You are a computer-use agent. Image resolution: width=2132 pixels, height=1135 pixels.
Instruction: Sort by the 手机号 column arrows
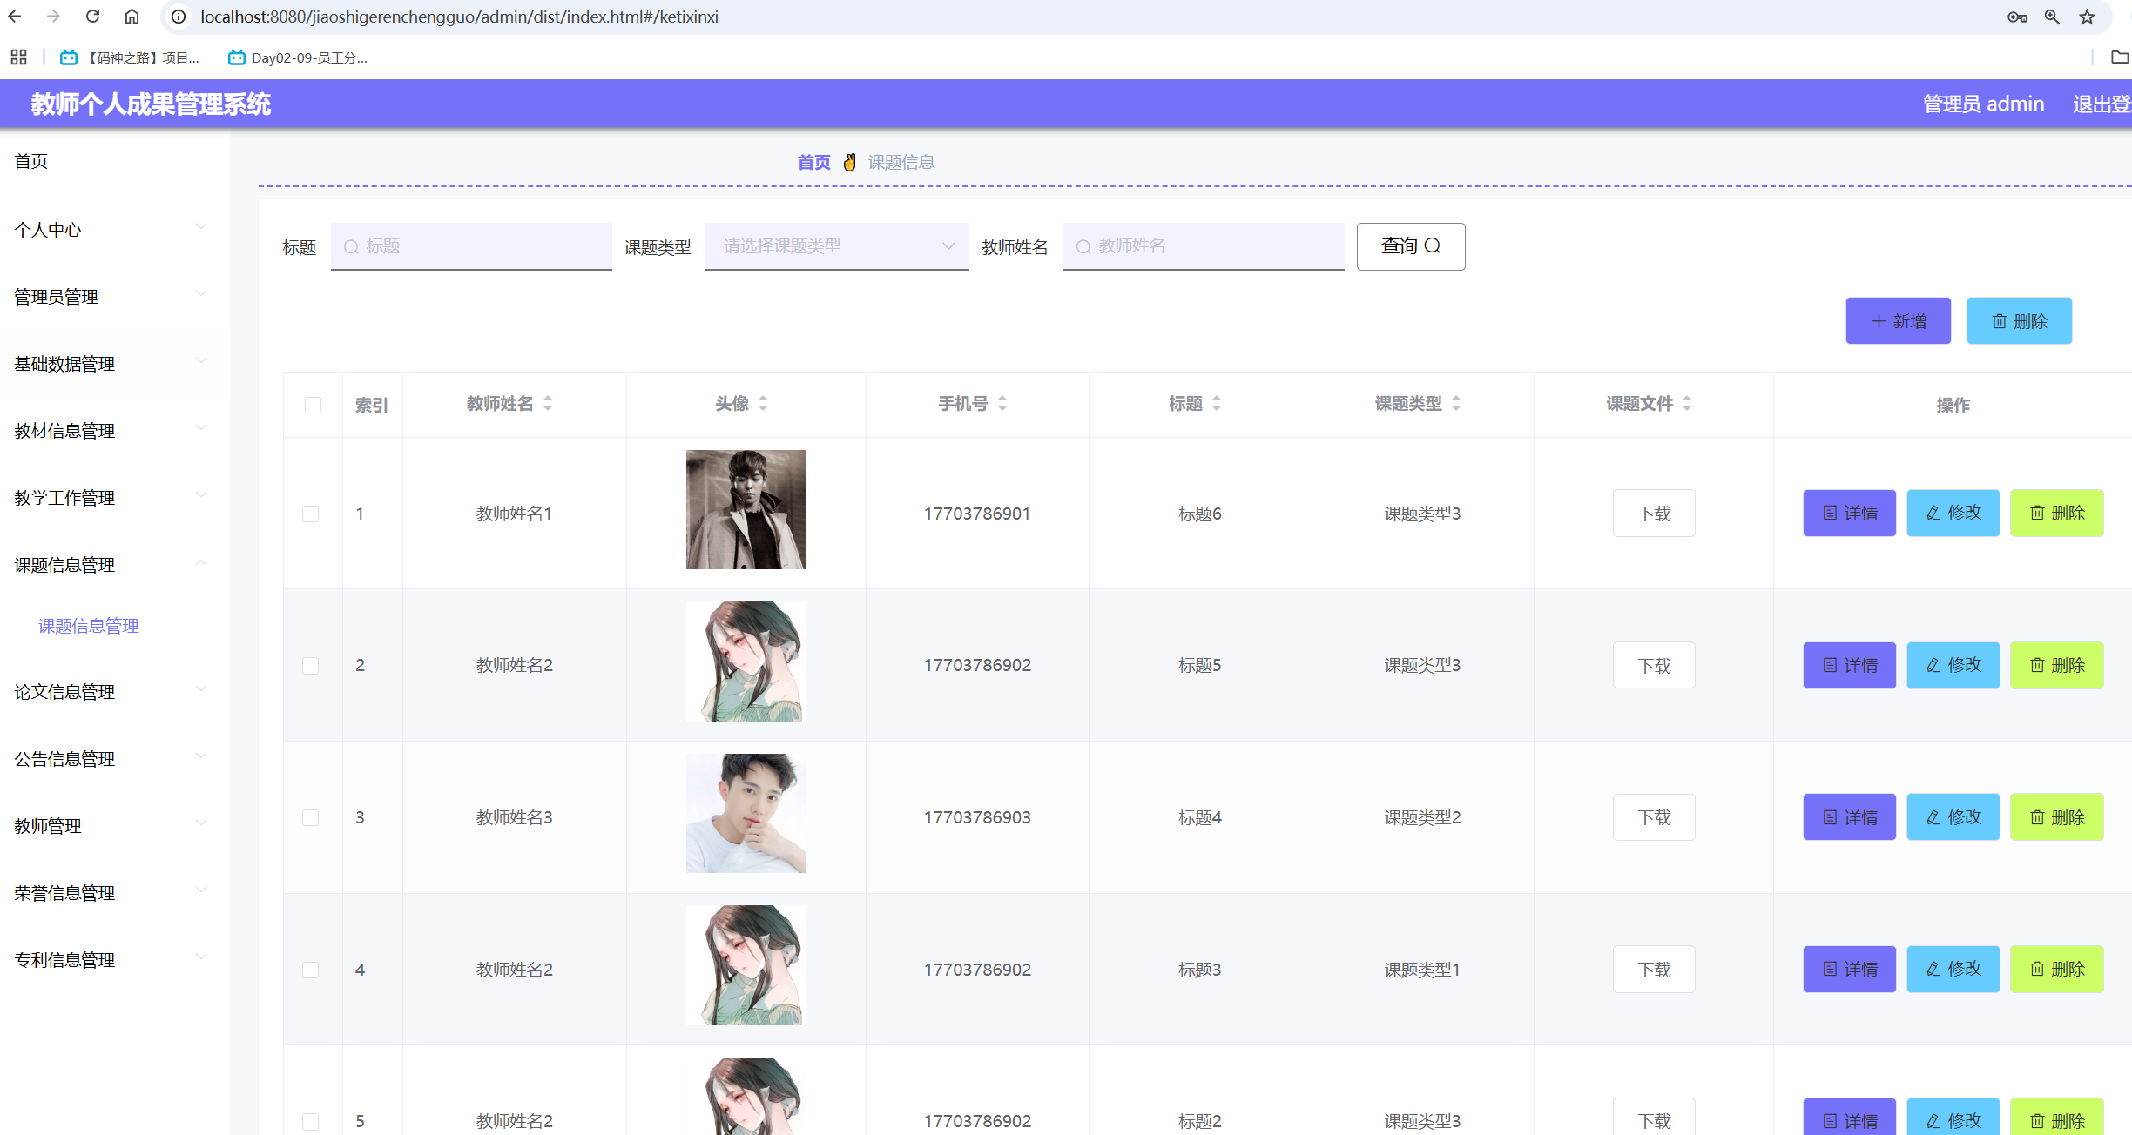(1002, 403)
